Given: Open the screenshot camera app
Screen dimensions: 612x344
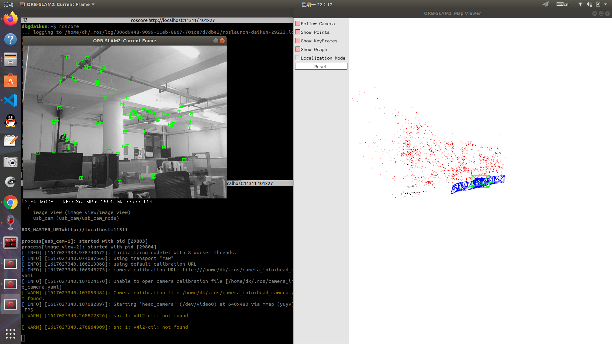Looking at the screenshot, I should tap(11, 162).
